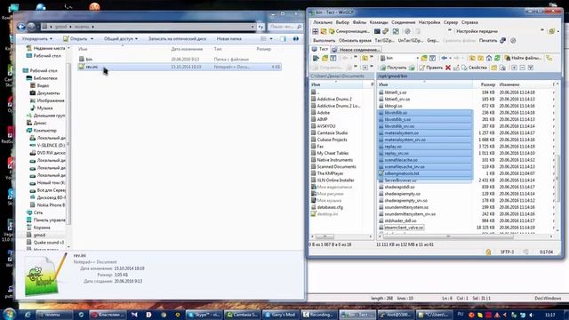Select databases.cfg in WinSCP local panel
The width and height of the screenshot is (569, 320).
pyautogui.click(x=330, y=207)
